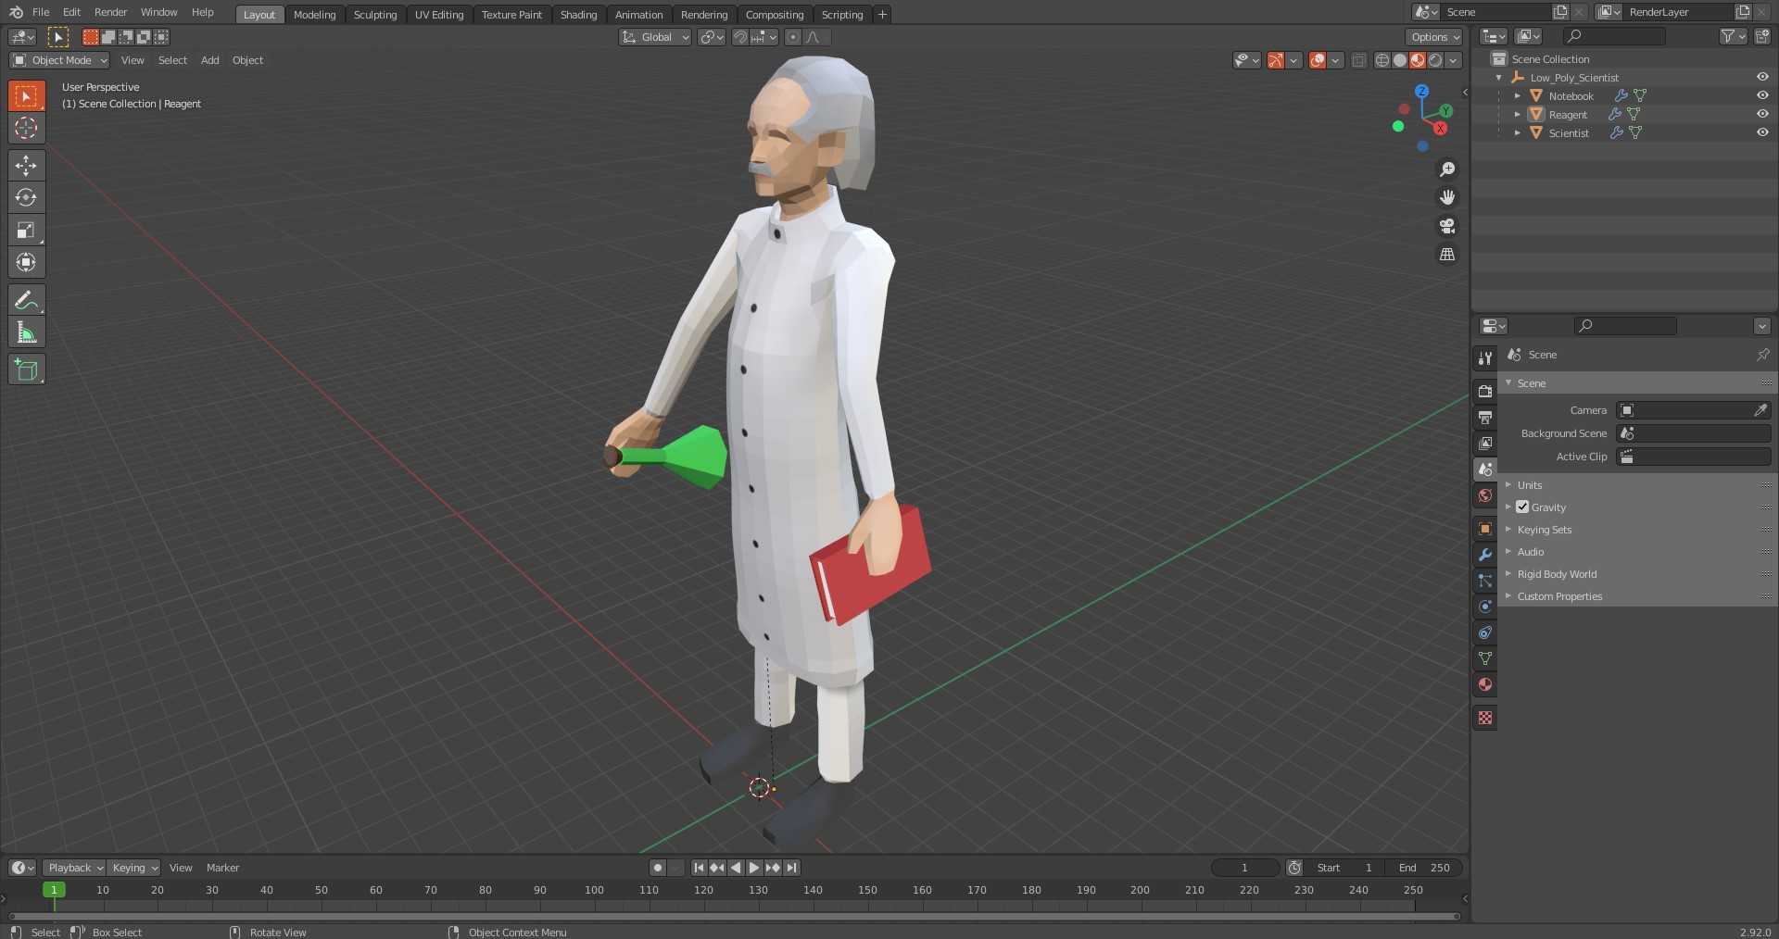Open Tool properties tab

[x=1485, y=358]
